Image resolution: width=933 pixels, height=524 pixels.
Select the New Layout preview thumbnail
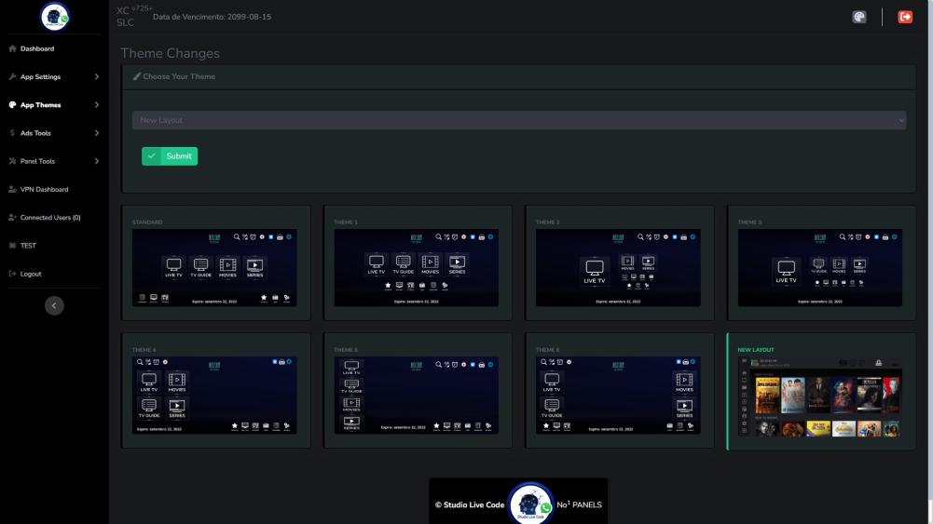point(819,396)
